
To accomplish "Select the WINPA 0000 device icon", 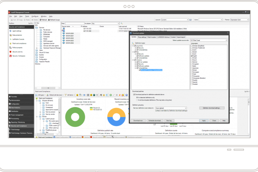I will click(x=64, y=34).
